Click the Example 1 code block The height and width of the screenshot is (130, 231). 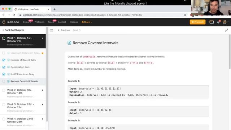(138, 92)
